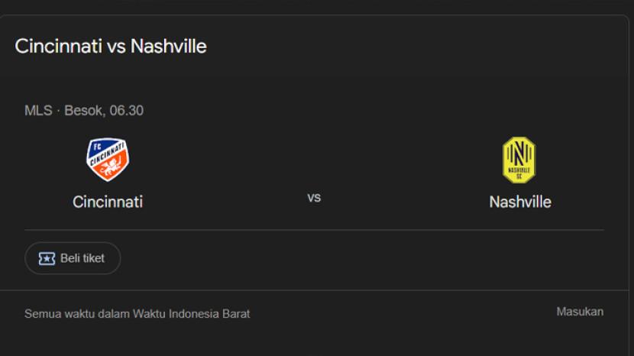The height and width of the screenshot is (356, 634).
Task: Click the vs text between the teams
Action: coord(314,197)
